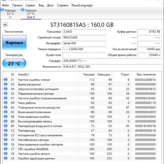Viewport: 164px width, 164px height.
Task: Select Неисправимые ошибки секторов attribute name
Action: pyautogui.click(x=40, y=145)
